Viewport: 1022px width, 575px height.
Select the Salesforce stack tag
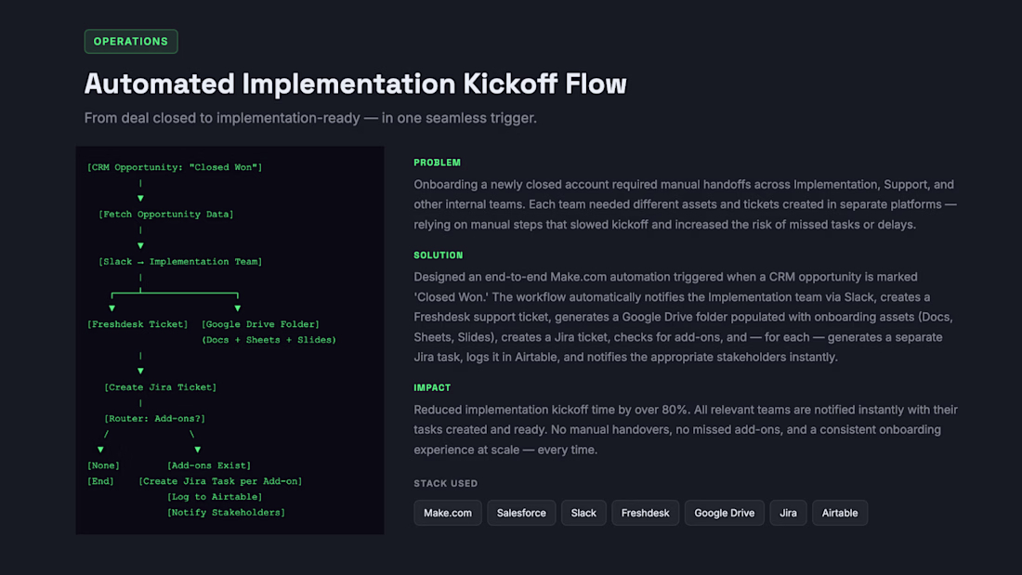point(521,513)
